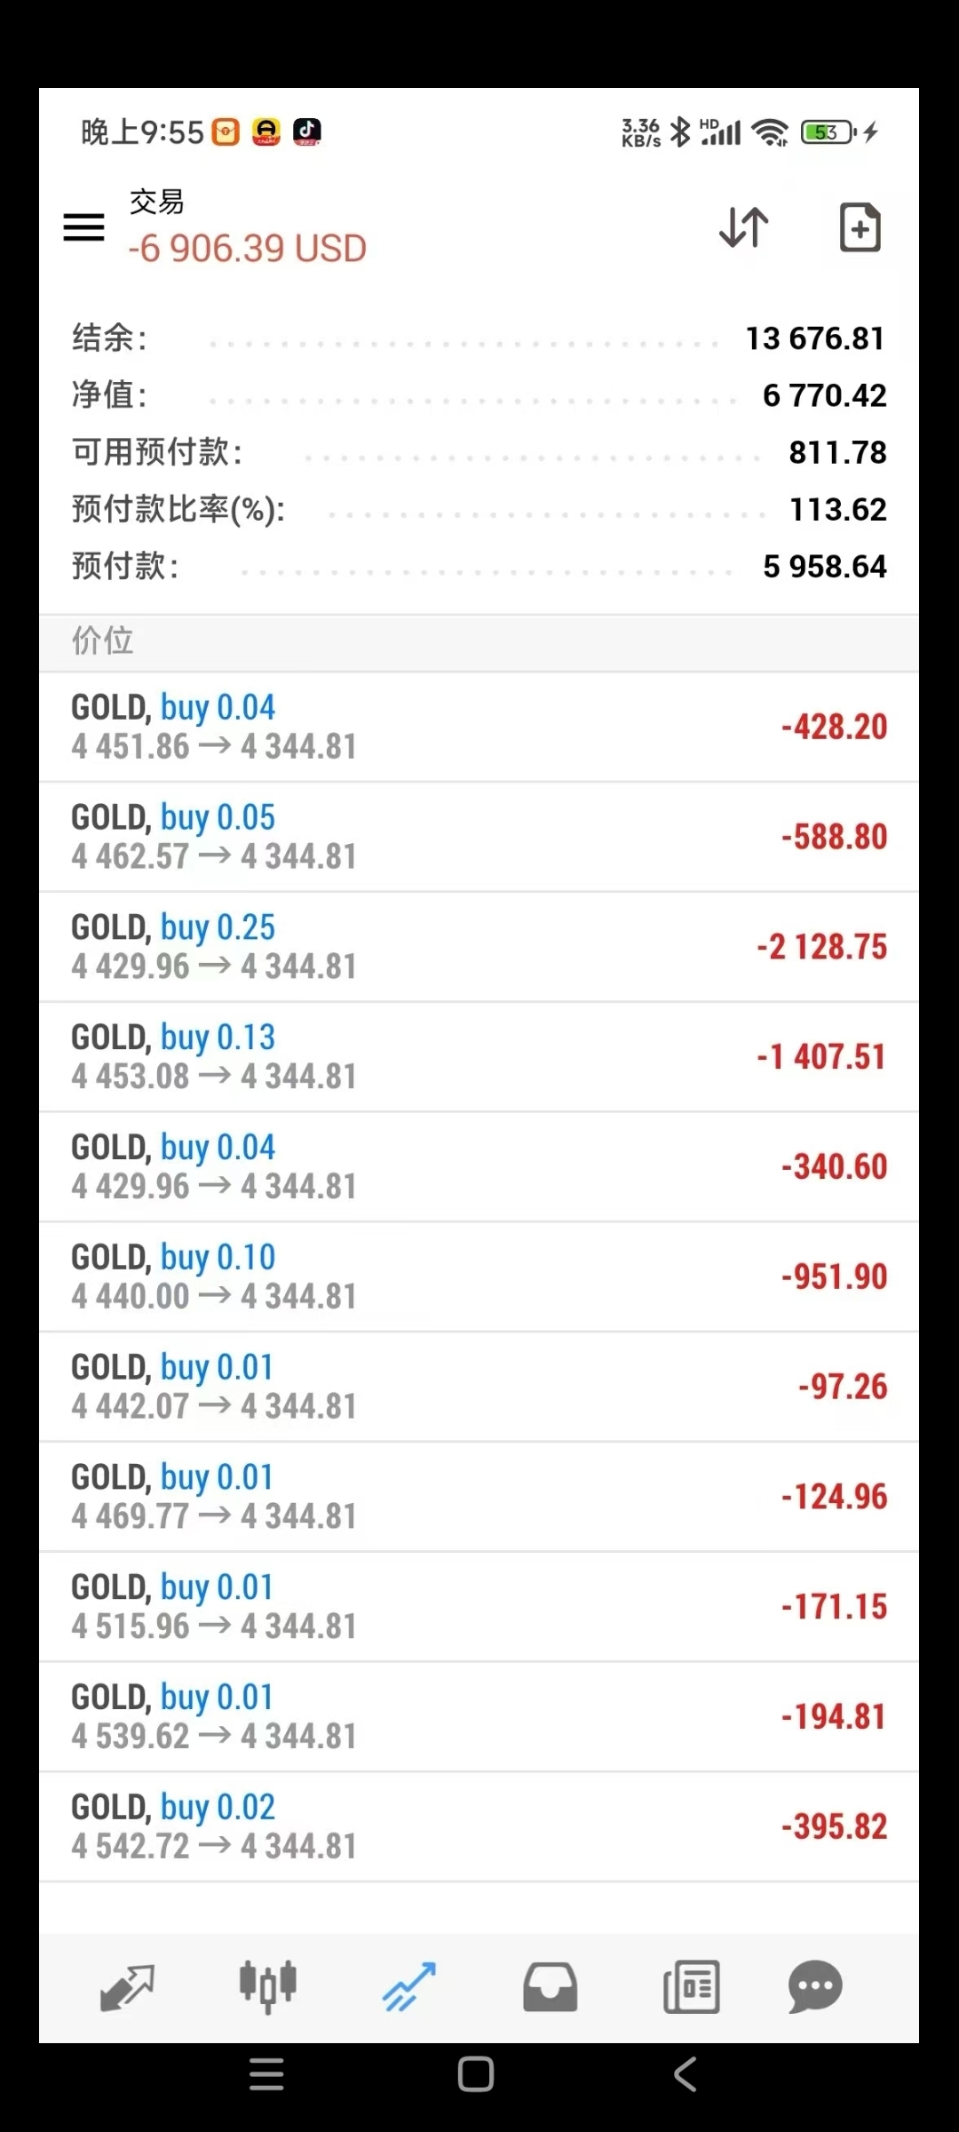The width and height of the screenshot is (959, 2132).
Task: Select GOLD buy 0.13 position
Action: [479, 1057]
